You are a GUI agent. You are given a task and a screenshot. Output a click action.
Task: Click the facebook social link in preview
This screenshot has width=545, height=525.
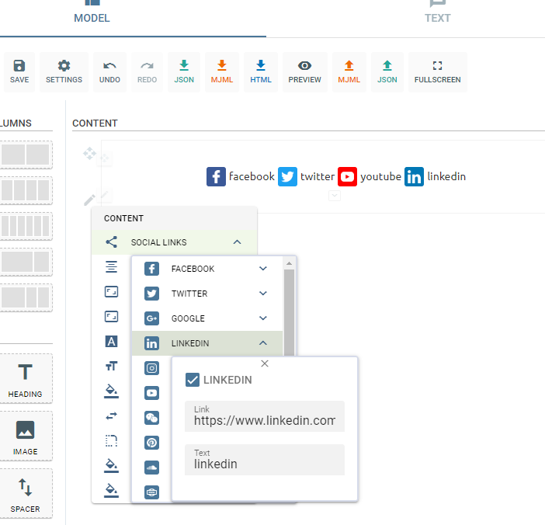point(241,176)
